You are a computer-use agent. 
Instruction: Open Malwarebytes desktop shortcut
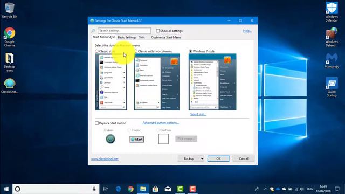[x=332, y=60]
